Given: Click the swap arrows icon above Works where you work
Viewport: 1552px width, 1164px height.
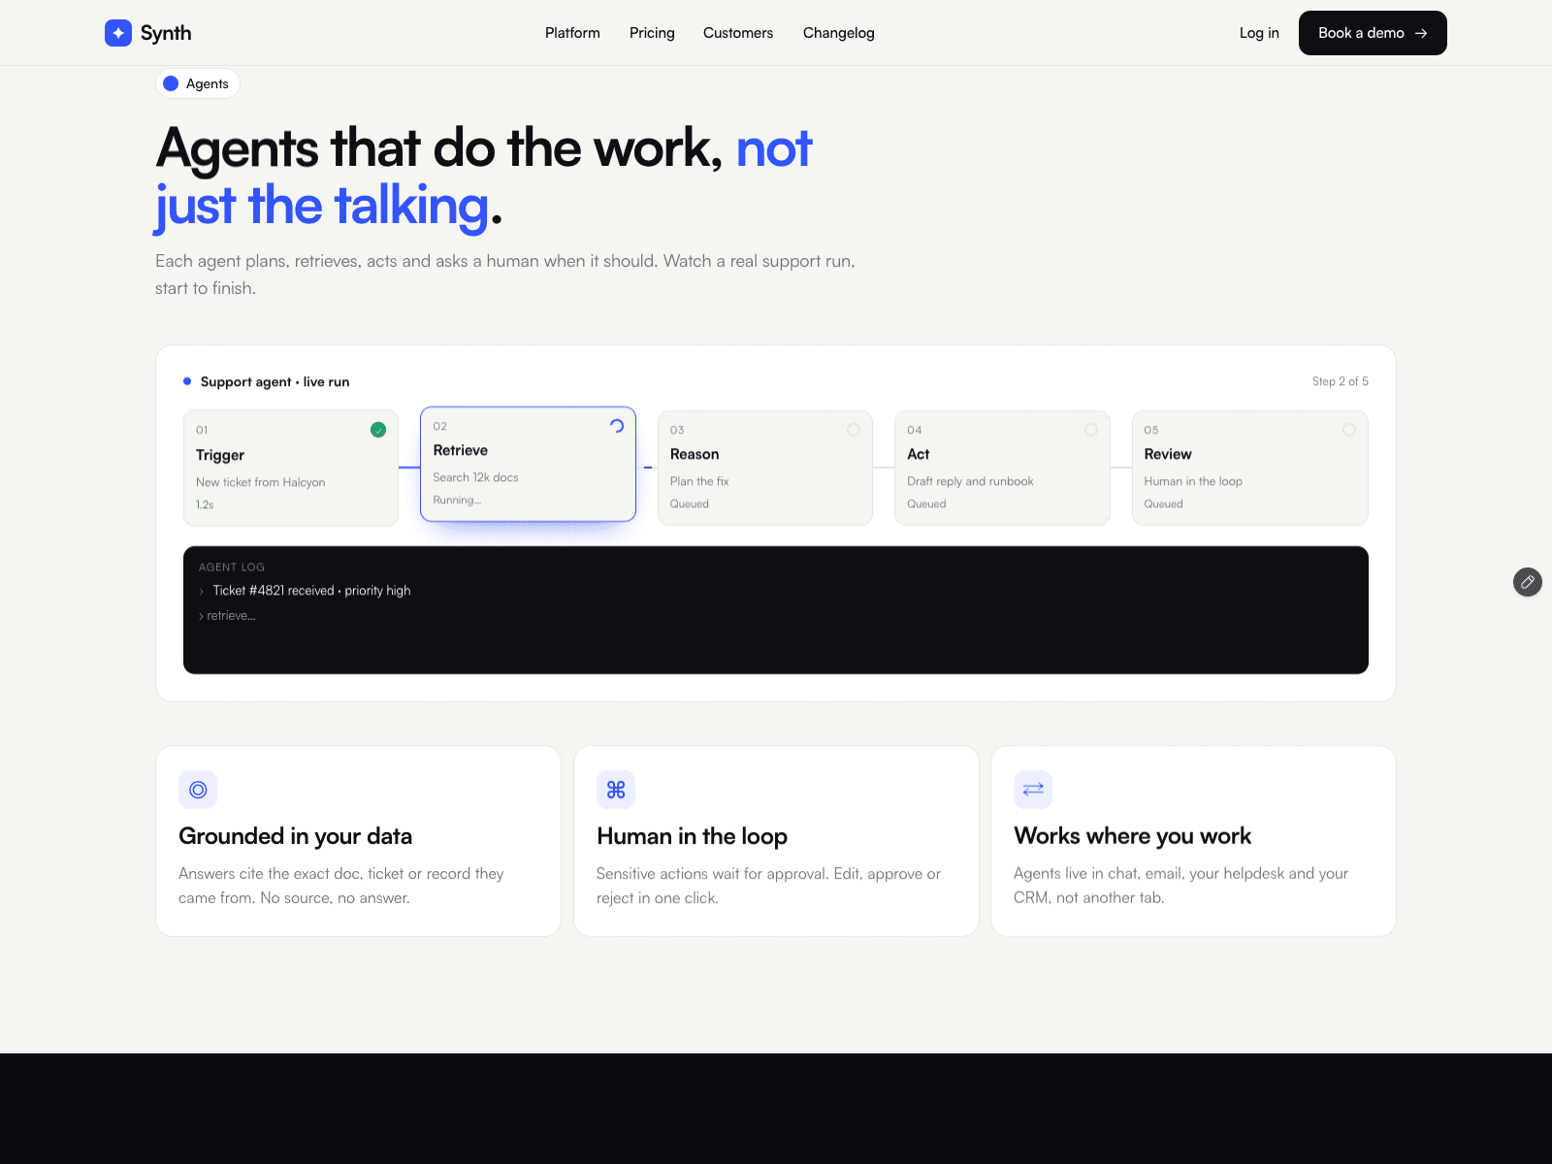Looking at the screenshot, I should pyautogui.click(x=1033, y=790).
